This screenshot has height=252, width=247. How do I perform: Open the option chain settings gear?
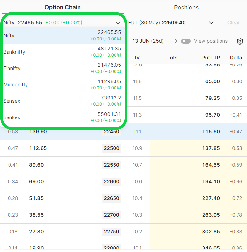(x=240, y=41)
